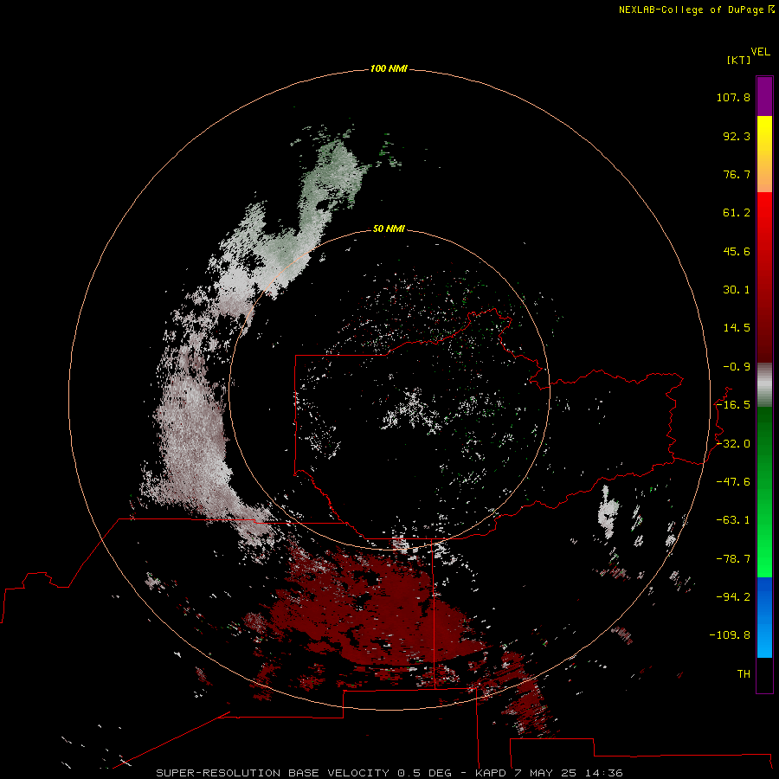This screenshot has width=779, height=779.
Task: Click the Super-Resolution Base Velocity caption text
Action: pyautogui.click(x=389, y=773)
